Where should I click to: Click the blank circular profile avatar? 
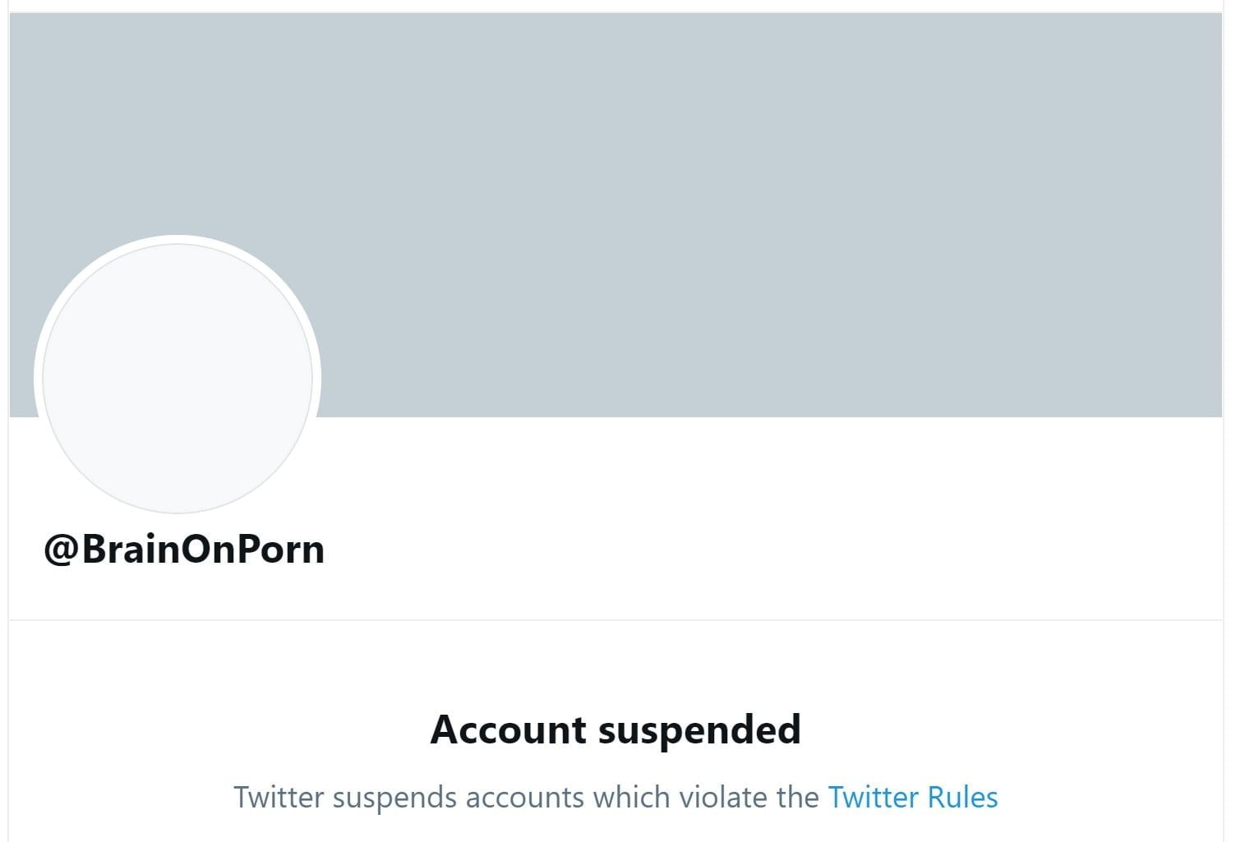[x=178, y=378]
